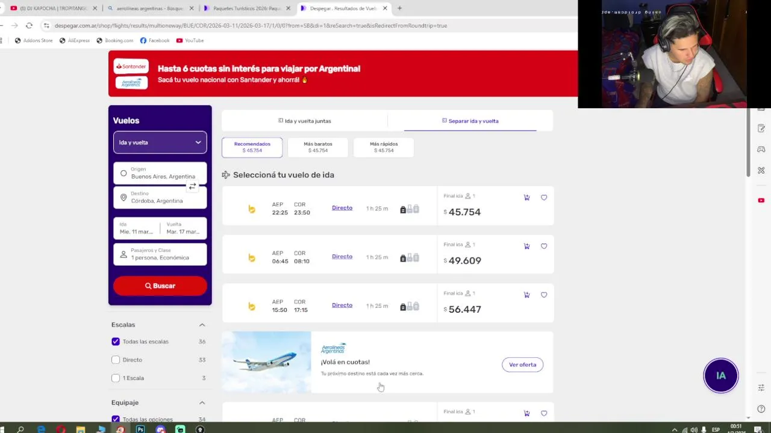The height and width of the screenshot is (433, 771).
Task: Open the notes sidebar icon
Action: (761, 128)
